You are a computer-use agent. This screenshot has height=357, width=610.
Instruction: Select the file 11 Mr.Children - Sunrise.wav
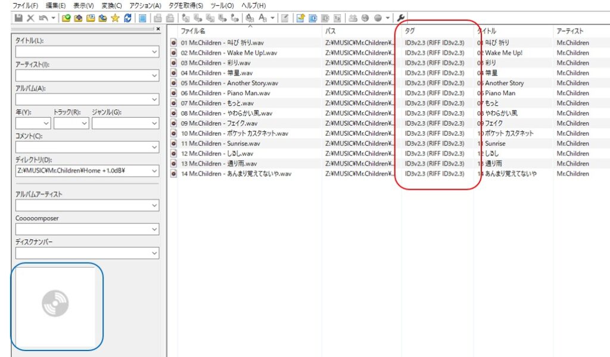(220, 143)
